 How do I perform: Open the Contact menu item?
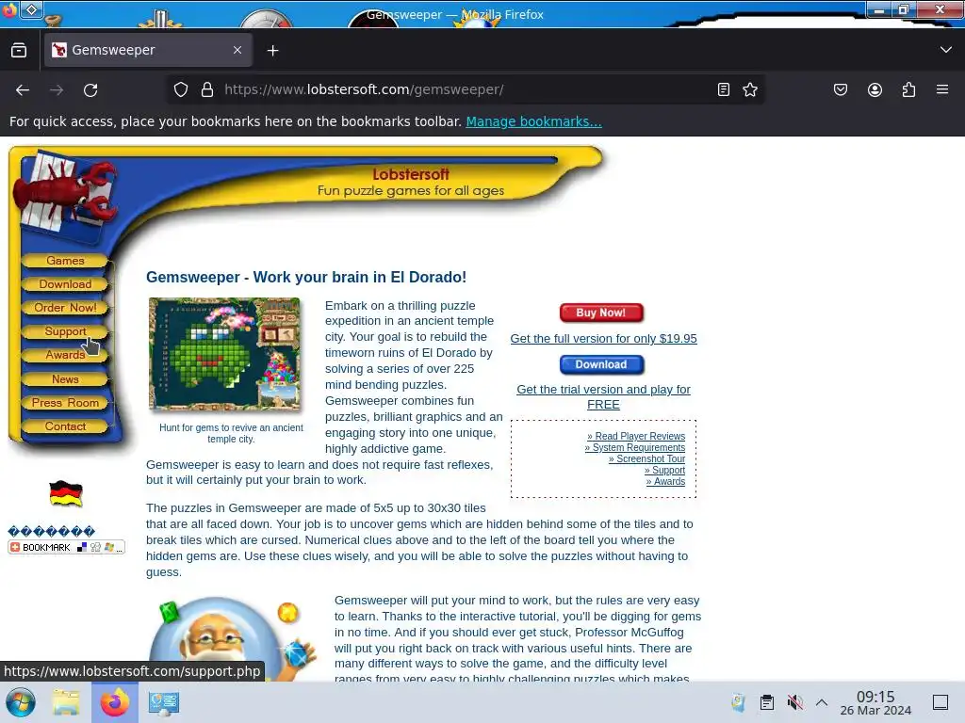click(65, 426)
